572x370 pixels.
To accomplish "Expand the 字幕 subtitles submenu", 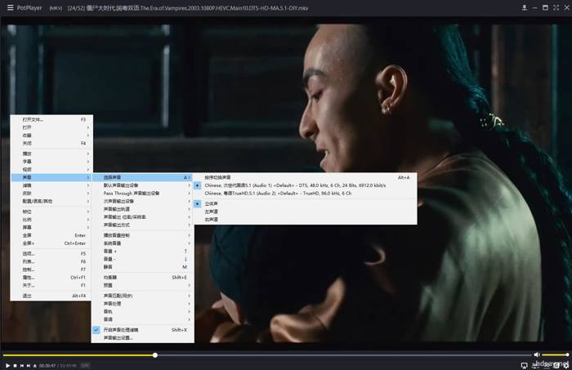I will pos(51,162).
